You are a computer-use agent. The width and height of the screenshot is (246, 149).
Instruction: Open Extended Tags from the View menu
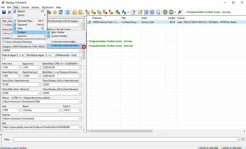pyautogui.click(x=30, y=21)
